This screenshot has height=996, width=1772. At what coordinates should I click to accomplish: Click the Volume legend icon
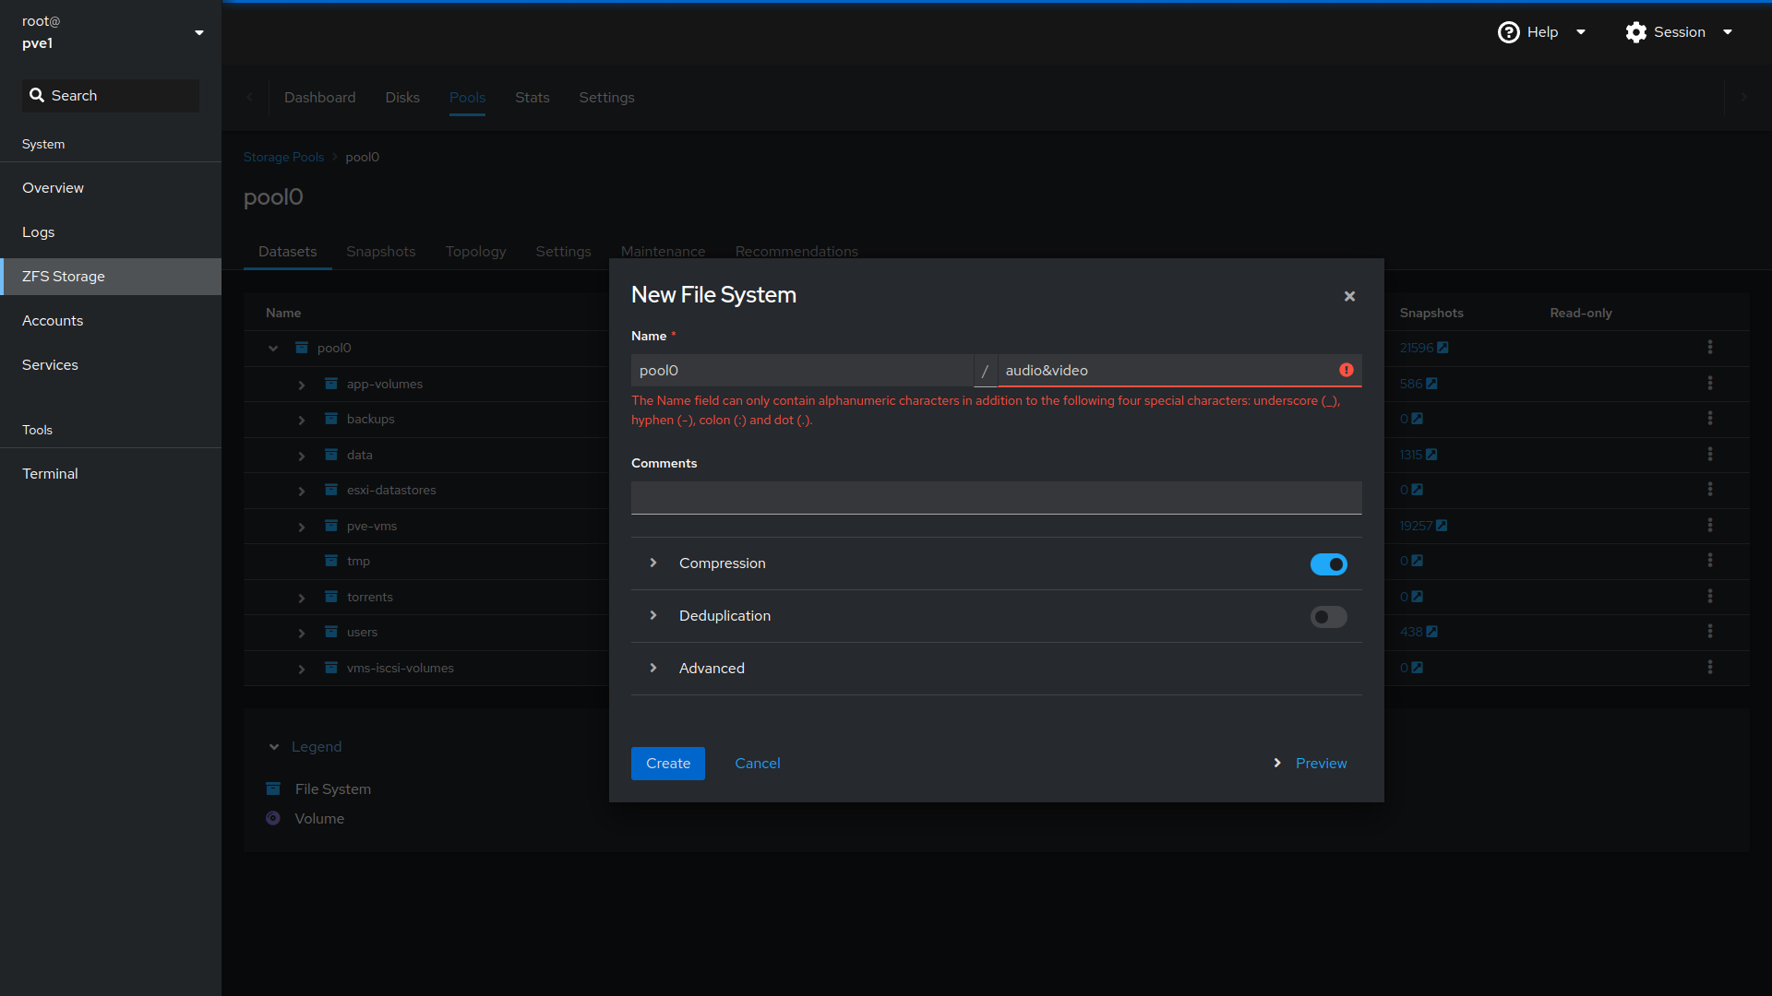point(273,818)
